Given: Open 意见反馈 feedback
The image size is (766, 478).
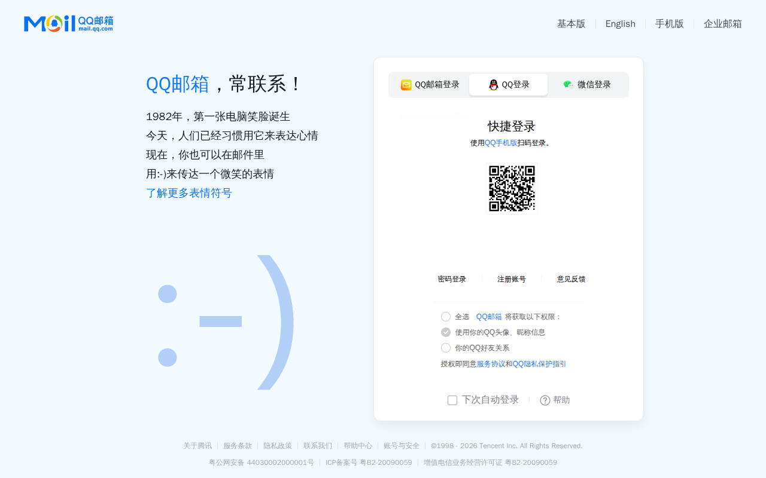Looking at the screenshot, I should (572, 279).
